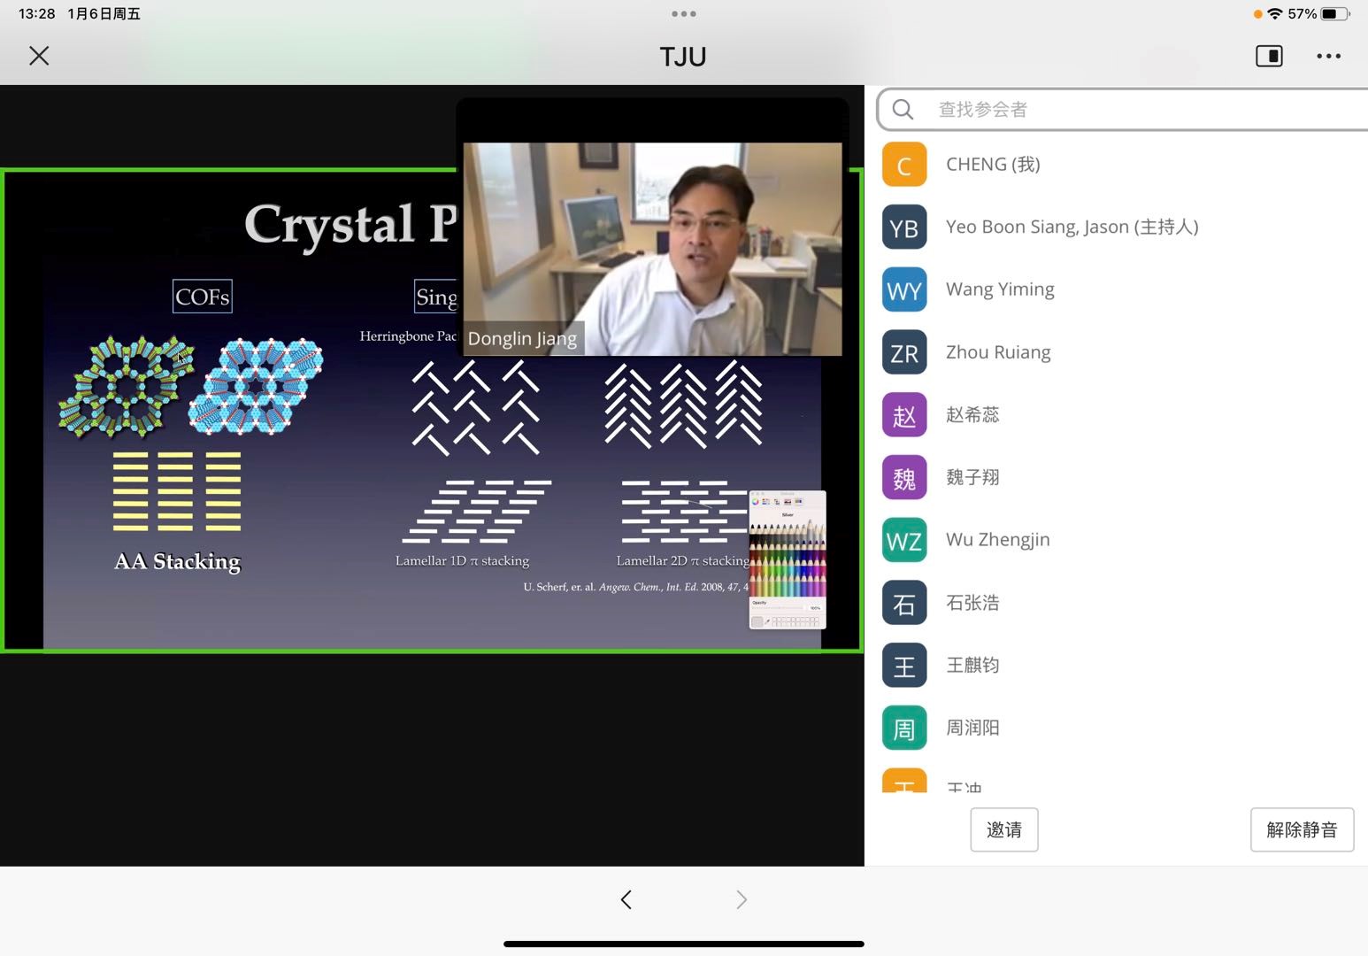
Task: Toggle the participants side panel icon
Action: coord(1269,56)
